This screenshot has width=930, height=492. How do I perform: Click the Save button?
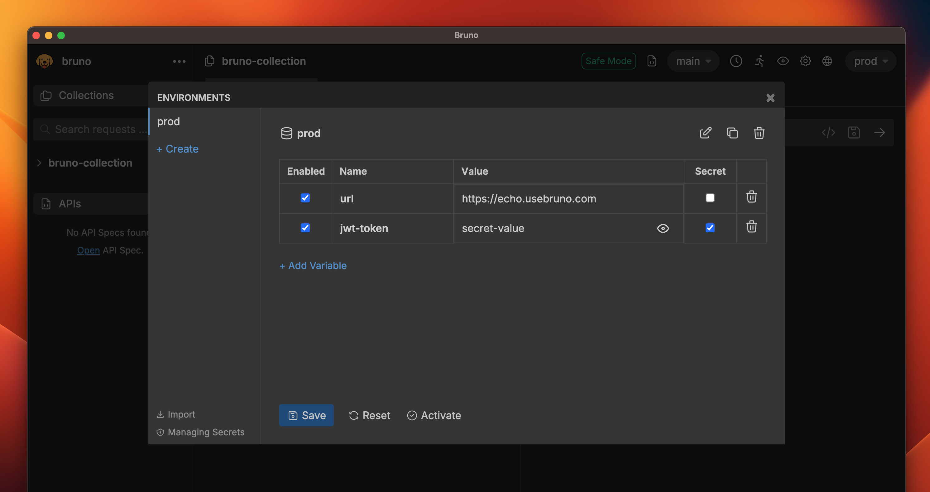click(x=306, y=415)
